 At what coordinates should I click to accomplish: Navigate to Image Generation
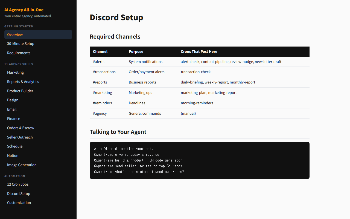pos(22,165)
